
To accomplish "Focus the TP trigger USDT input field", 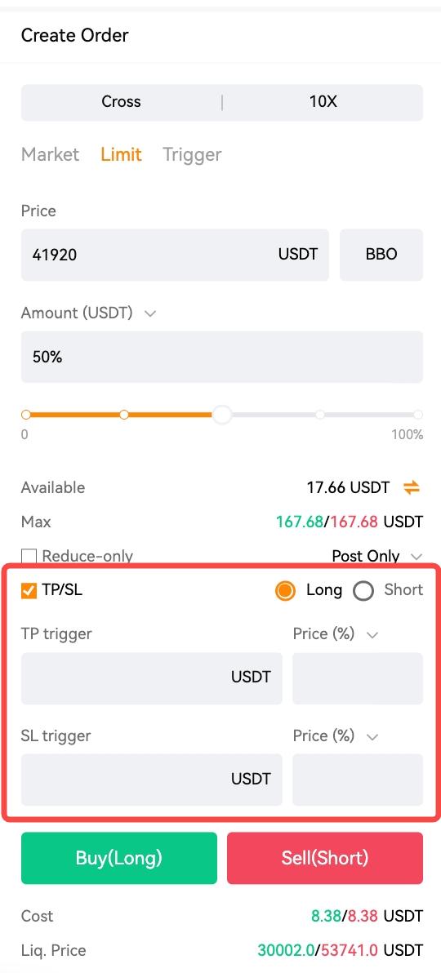I will click(152, 678).
